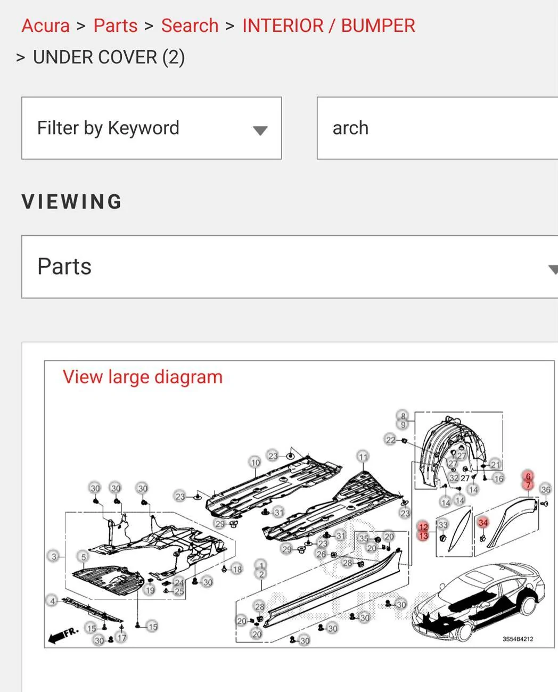Open the View large diagram link

[x=142, y=376]
